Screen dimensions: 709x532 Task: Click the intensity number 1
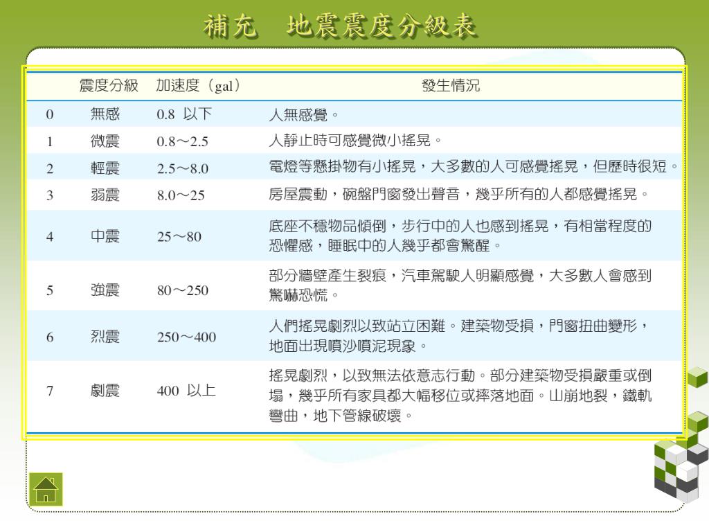coord(50,141)
